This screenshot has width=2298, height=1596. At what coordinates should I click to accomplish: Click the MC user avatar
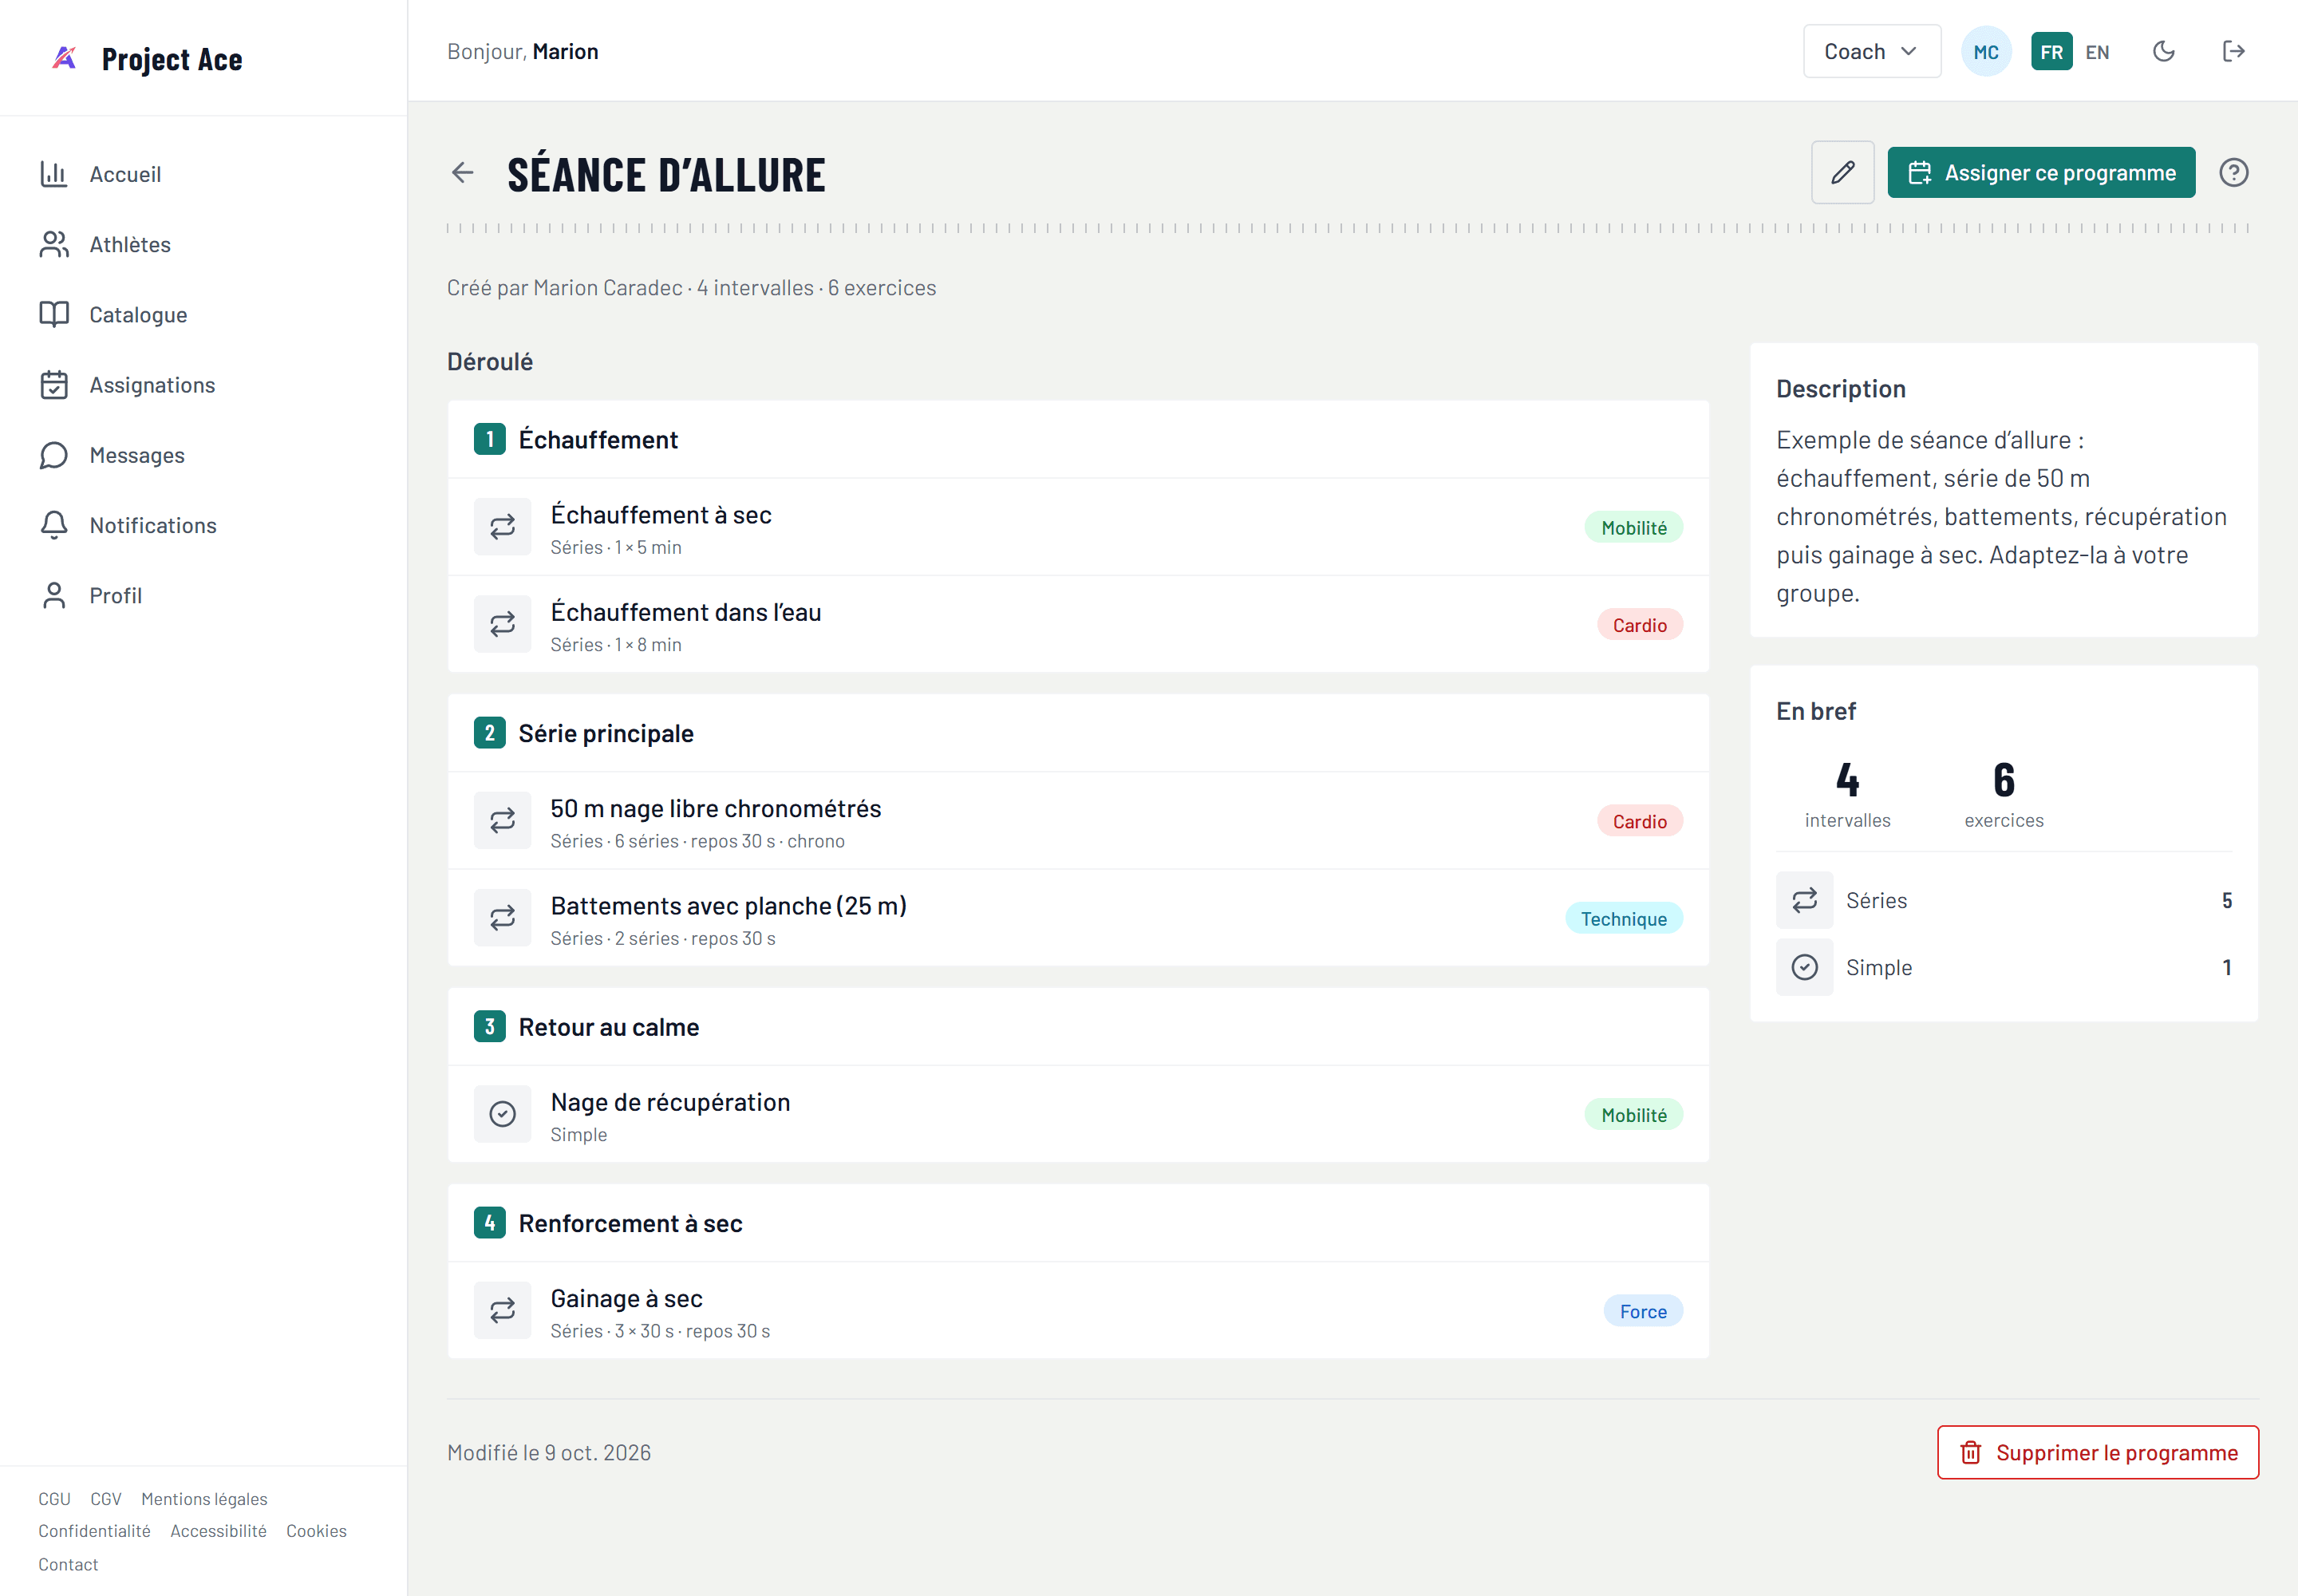point(1986,51)
